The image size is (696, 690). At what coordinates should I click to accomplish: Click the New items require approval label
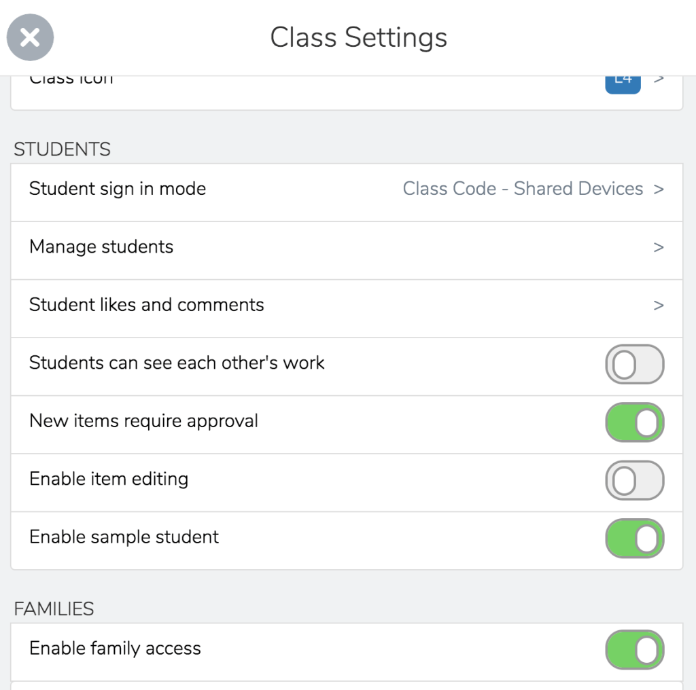tap(143, 421)
